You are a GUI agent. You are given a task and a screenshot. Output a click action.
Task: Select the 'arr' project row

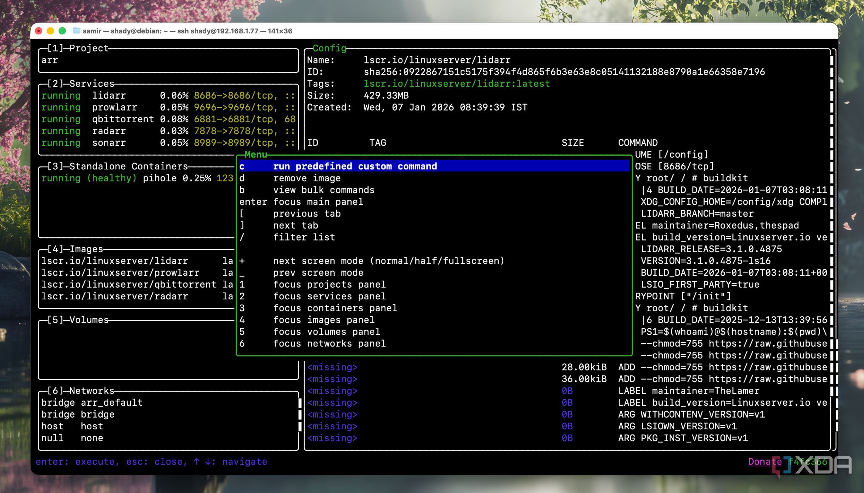[168, 60]
